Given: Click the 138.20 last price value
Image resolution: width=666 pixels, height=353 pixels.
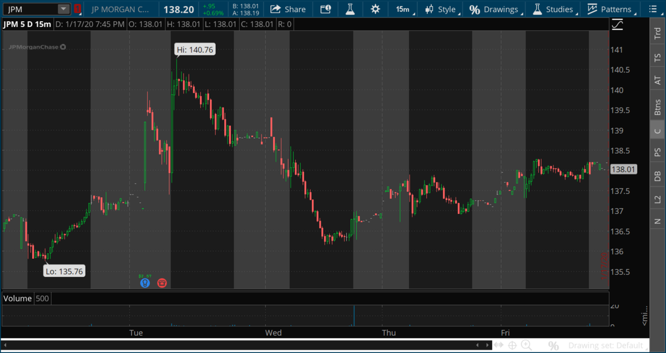Looking at the screenshot, I should point(178,9).
